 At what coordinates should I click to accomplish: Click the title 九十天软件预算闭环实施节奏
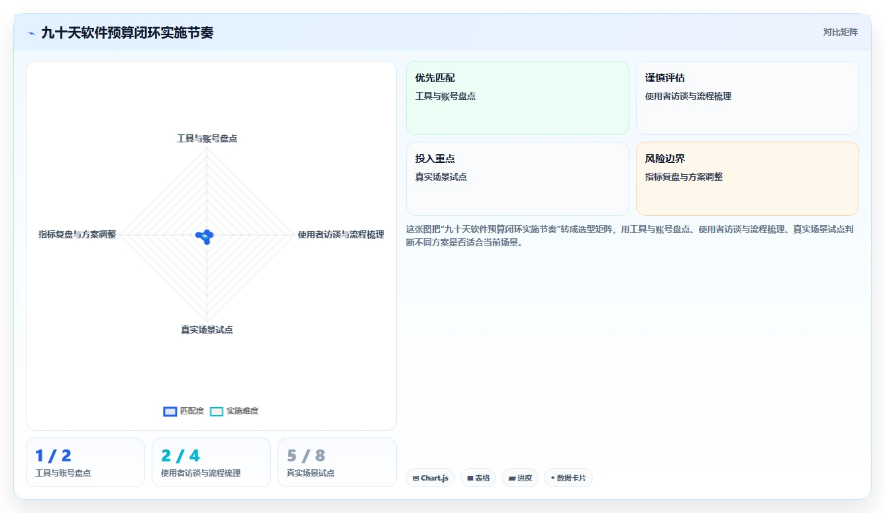[x=127, y=32]
